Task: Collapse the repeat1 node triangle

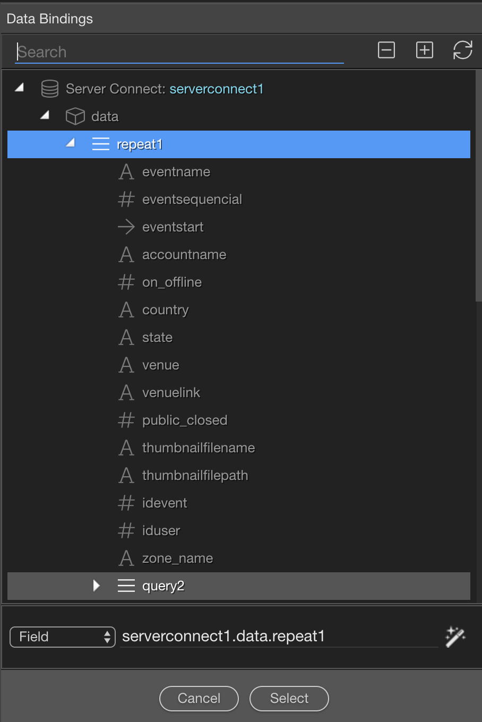Action: (71, 143)
